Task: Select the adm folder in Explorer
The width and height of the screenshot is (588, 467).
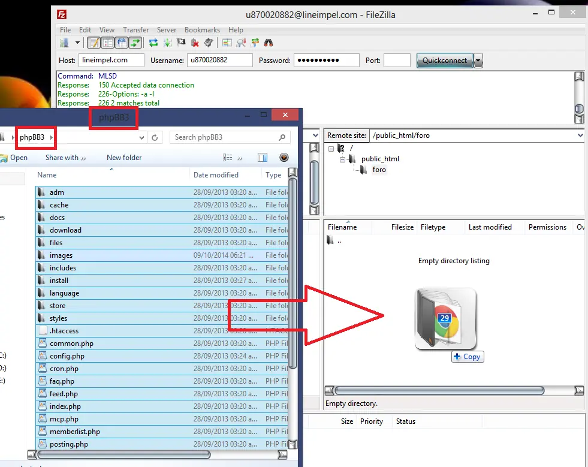Action: coord(162,192)
